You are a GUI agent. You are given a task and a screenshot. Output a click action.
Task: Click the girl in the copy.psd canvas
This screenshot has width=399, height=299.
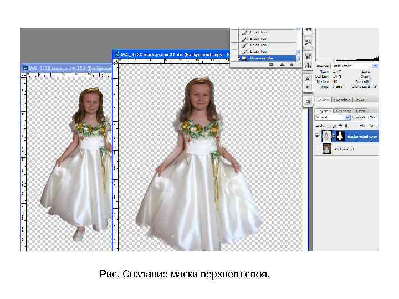tap(76, 165)
